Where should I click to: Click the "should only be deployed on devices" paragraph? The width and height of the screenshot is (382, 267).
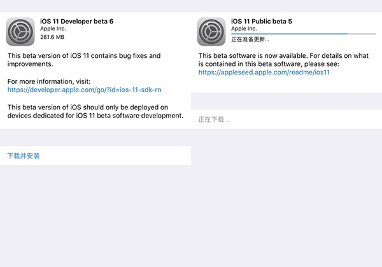pyautogui.click(x=95, y=111)
